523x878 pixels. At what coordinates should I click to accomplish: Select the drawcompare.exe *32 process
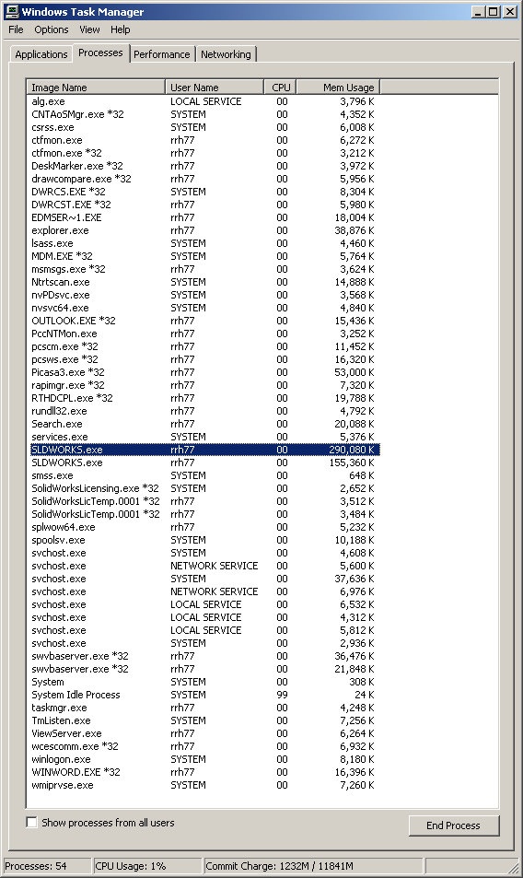[x=205, y=179]
